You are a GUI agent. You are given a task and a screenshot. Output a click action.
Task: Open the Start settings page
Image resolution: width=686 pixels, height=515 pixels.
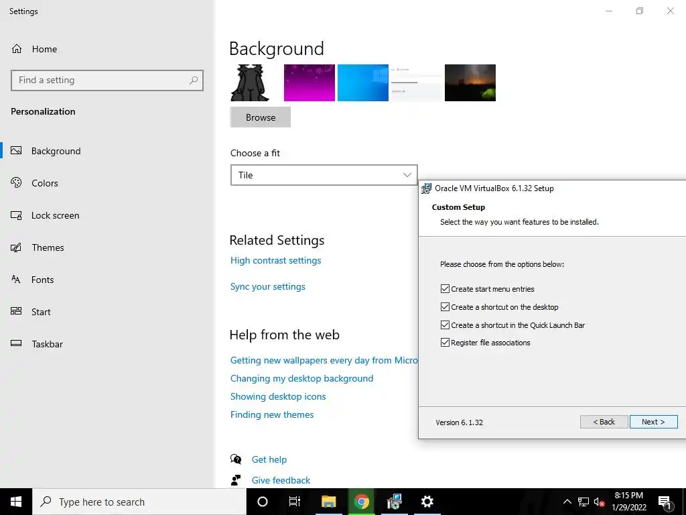pyautogui.click(x=41, y=312)
